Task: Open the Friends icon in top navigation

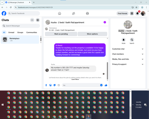Action: click(74, 13)
